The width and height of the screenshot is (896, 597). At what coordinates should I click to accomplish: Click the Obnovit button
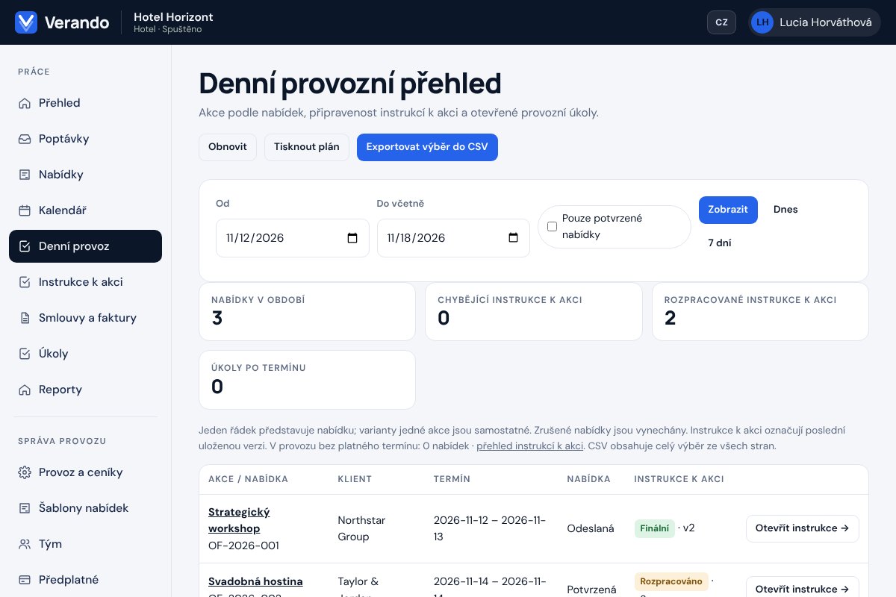(228, 147)
